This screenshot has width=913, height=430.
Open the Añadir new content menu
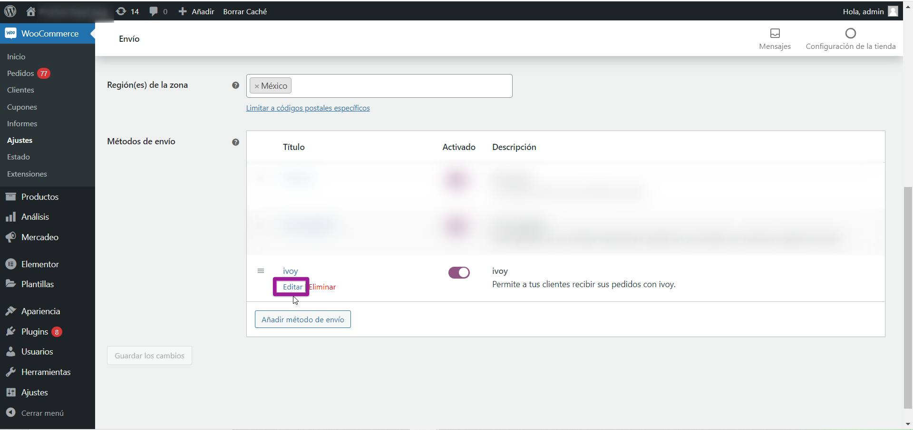tap(196, 11)
